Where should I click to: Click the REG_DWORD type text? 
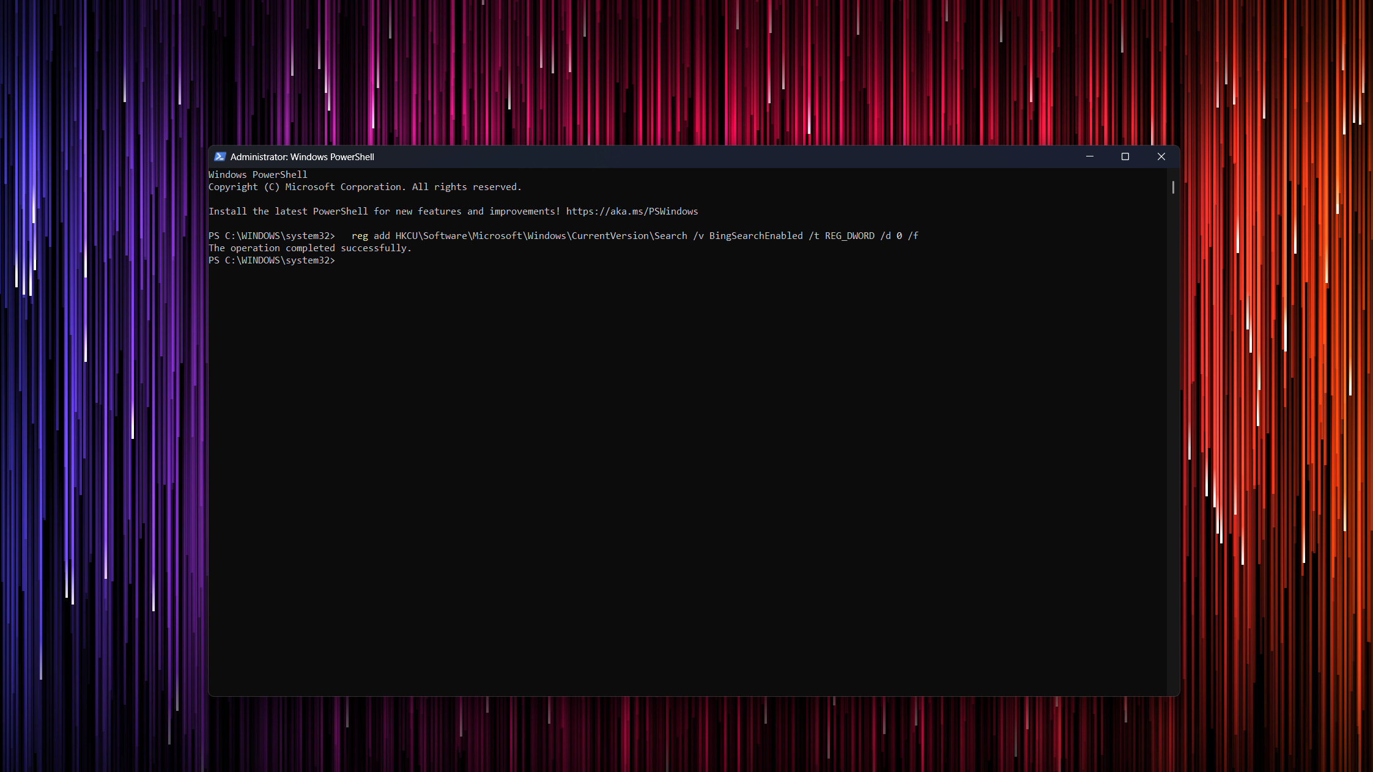click(x=849, y=236)
